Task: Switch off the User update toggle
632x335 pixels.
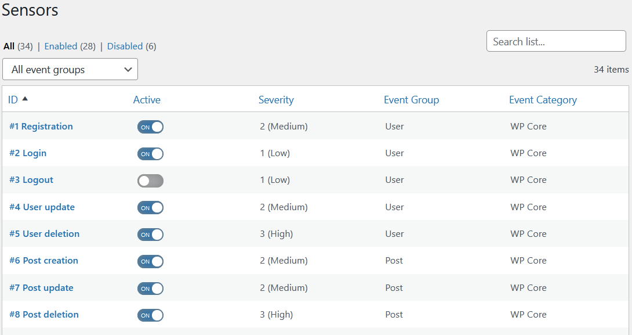Action: pos(150,207)
